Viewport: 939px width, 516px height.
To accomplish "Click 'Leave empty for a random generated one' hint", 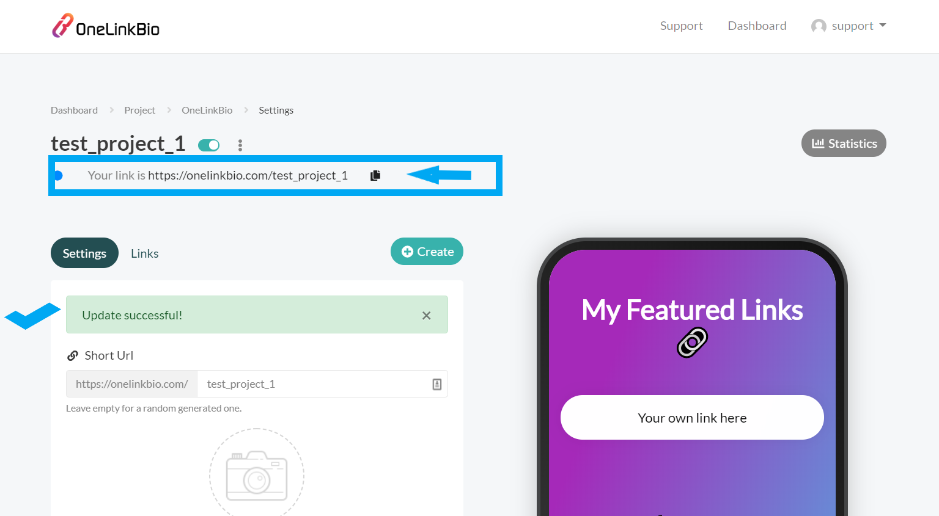I will click(154, 409).
